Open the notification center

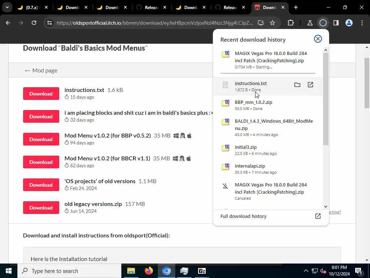358,271
